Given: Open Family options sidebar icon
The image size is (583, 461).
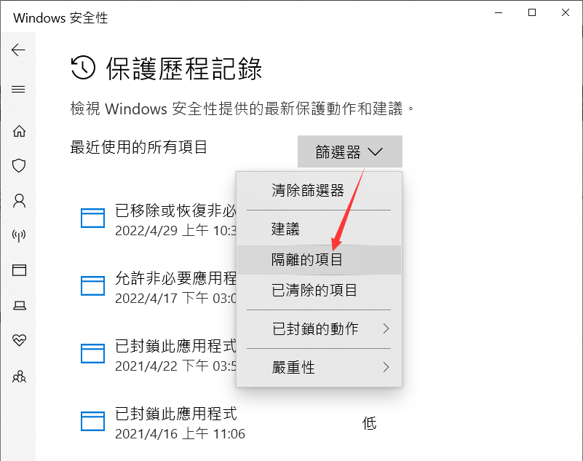Looking at the screenshot, I should point(19,377).
